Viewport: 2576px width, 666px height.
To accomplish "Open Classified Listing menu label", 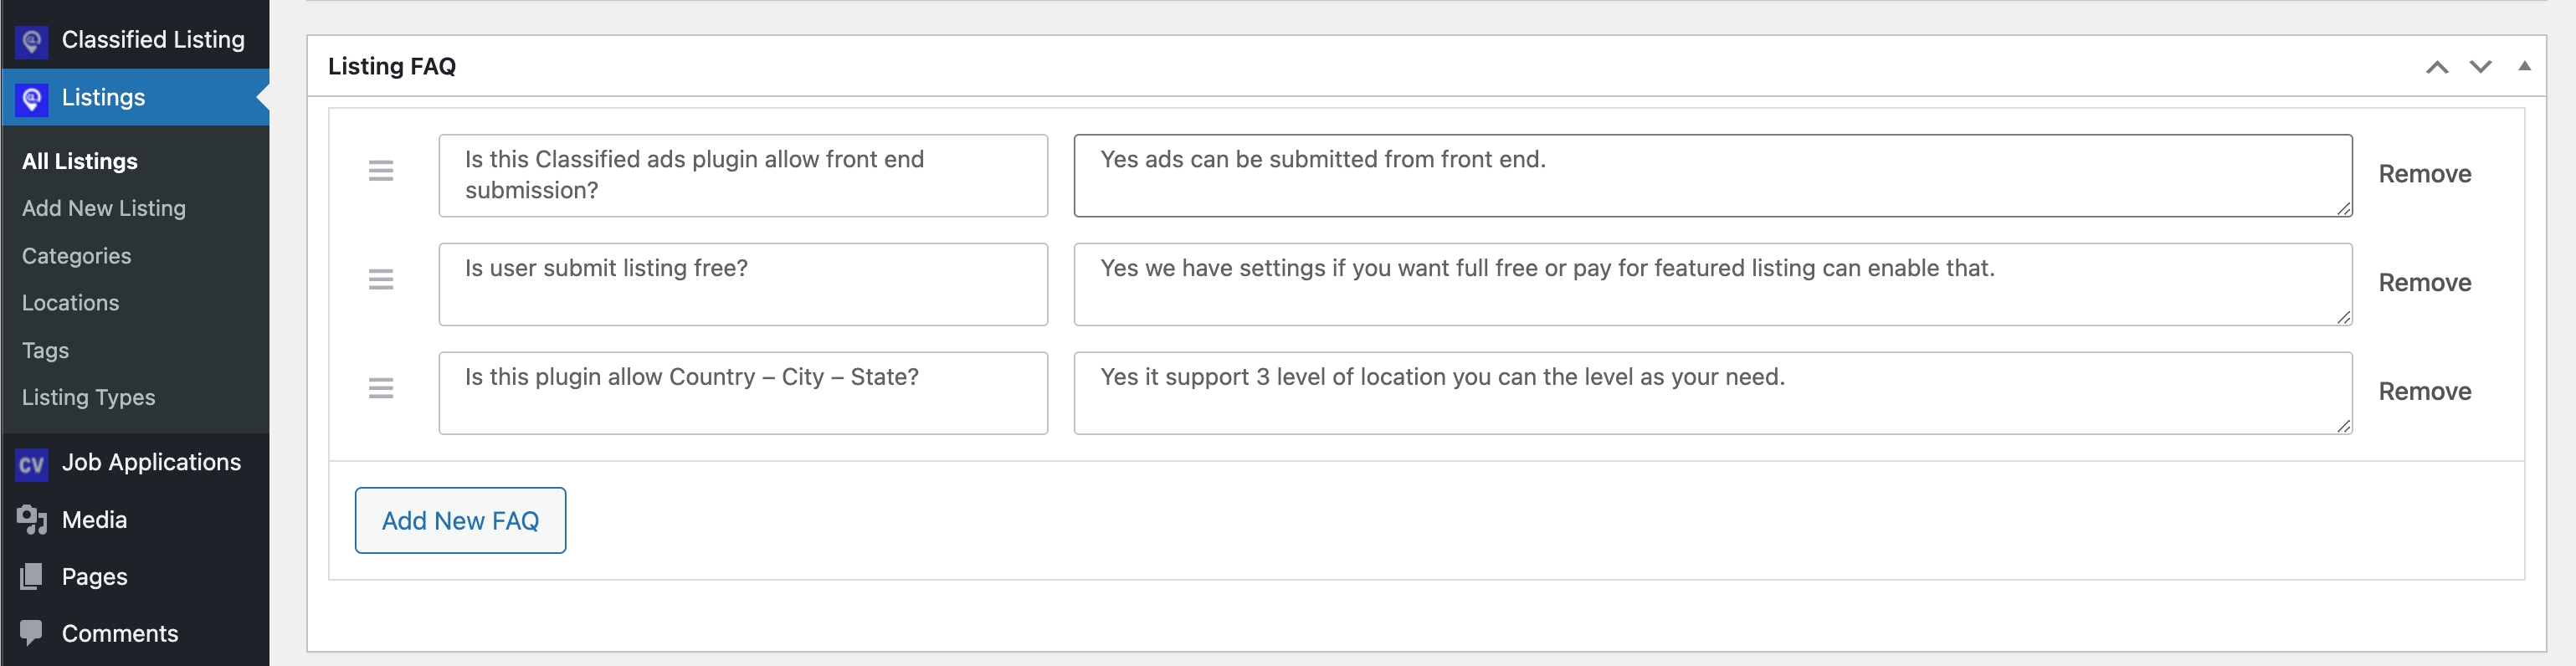I will point(153,40).
